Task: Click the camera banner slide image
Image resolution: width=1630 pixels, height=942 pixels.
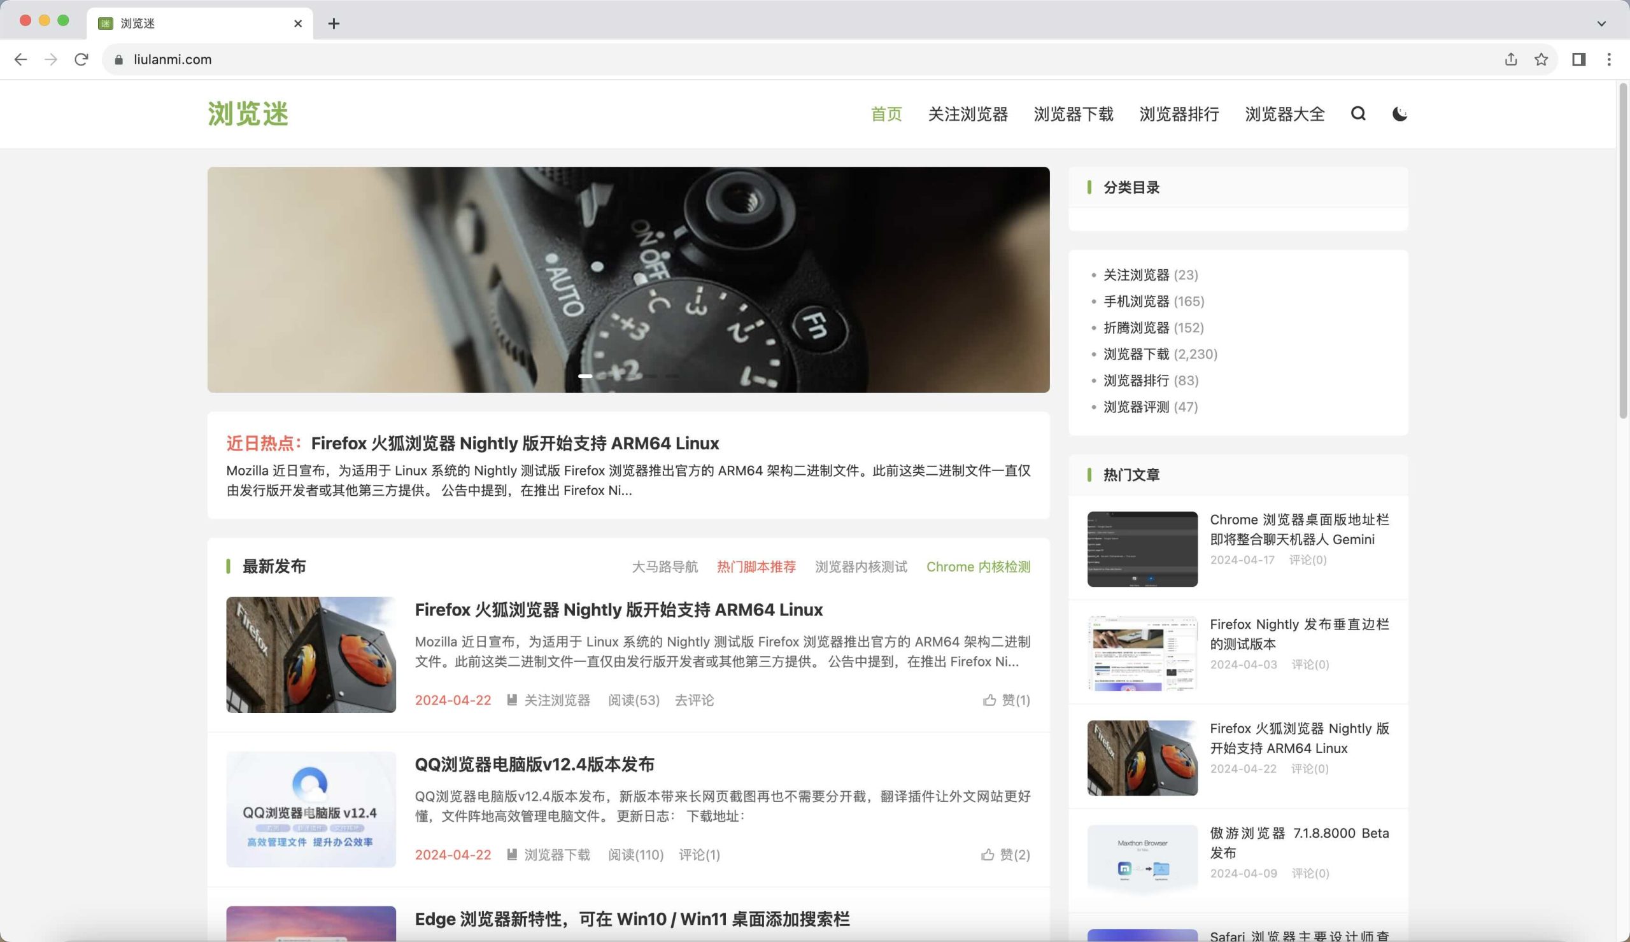Action: click(628, 279)
